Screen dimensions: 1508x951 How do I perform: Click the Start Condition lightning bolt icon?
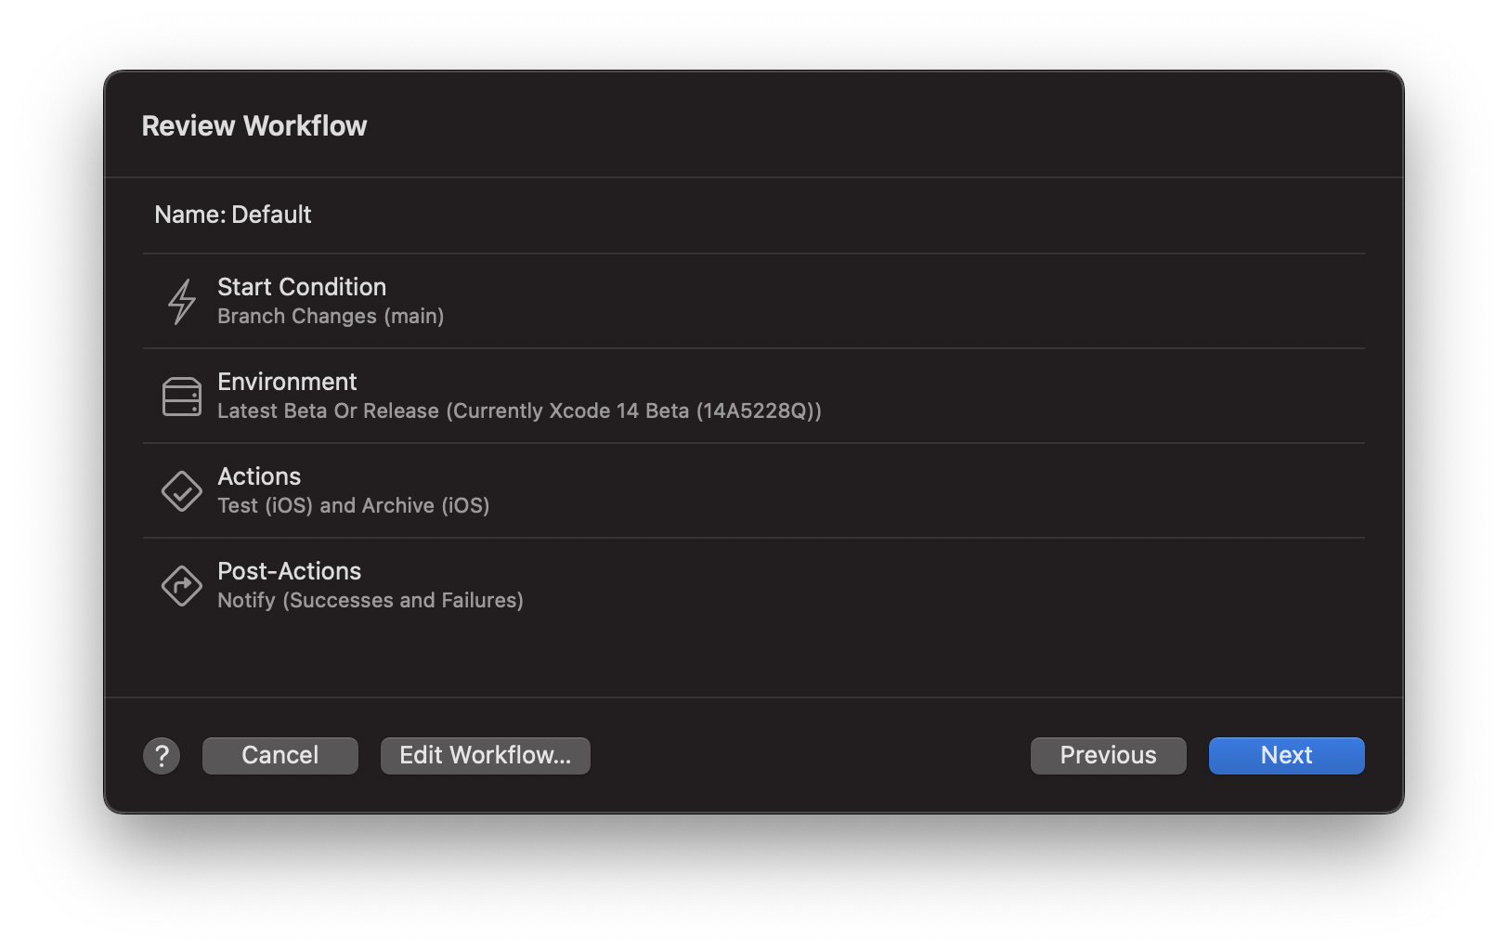[x=182, y=302]
